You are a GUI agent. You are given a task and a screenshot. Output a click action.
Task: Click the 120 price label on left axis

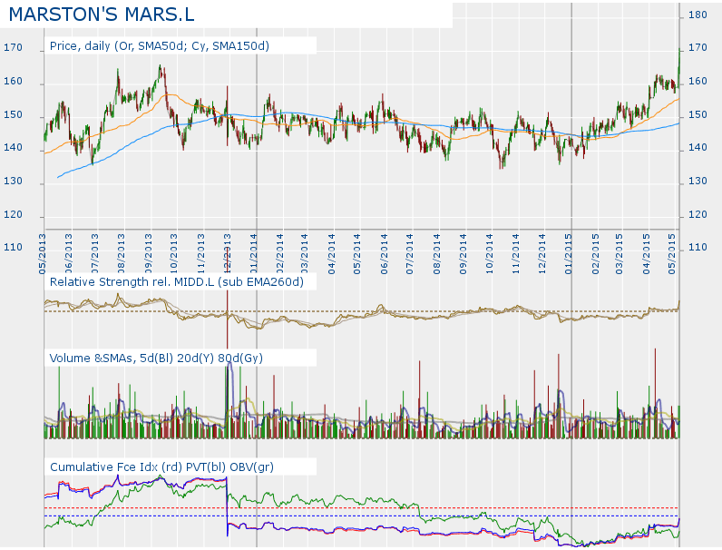point(13,215)
